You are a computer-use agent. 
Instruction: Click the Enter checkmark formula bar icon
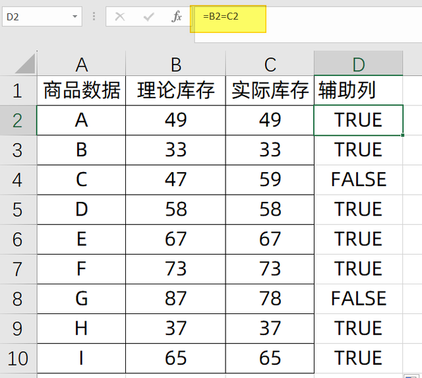click(148, 16)
